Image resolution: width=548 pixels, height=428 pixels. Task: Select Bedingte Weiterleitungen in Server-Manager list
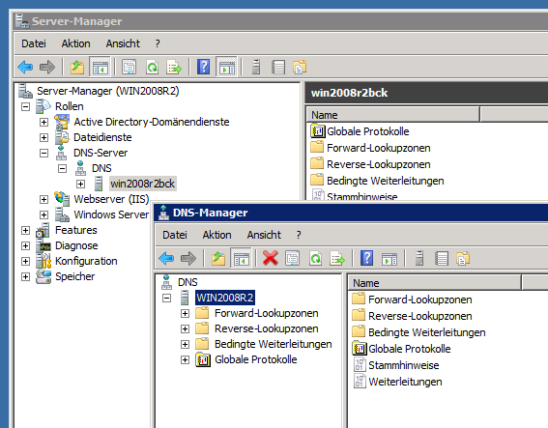coord(385,181)
